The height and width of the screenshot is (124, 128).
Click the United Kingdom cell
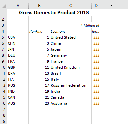pyautogui.click(x=71, y=67)
